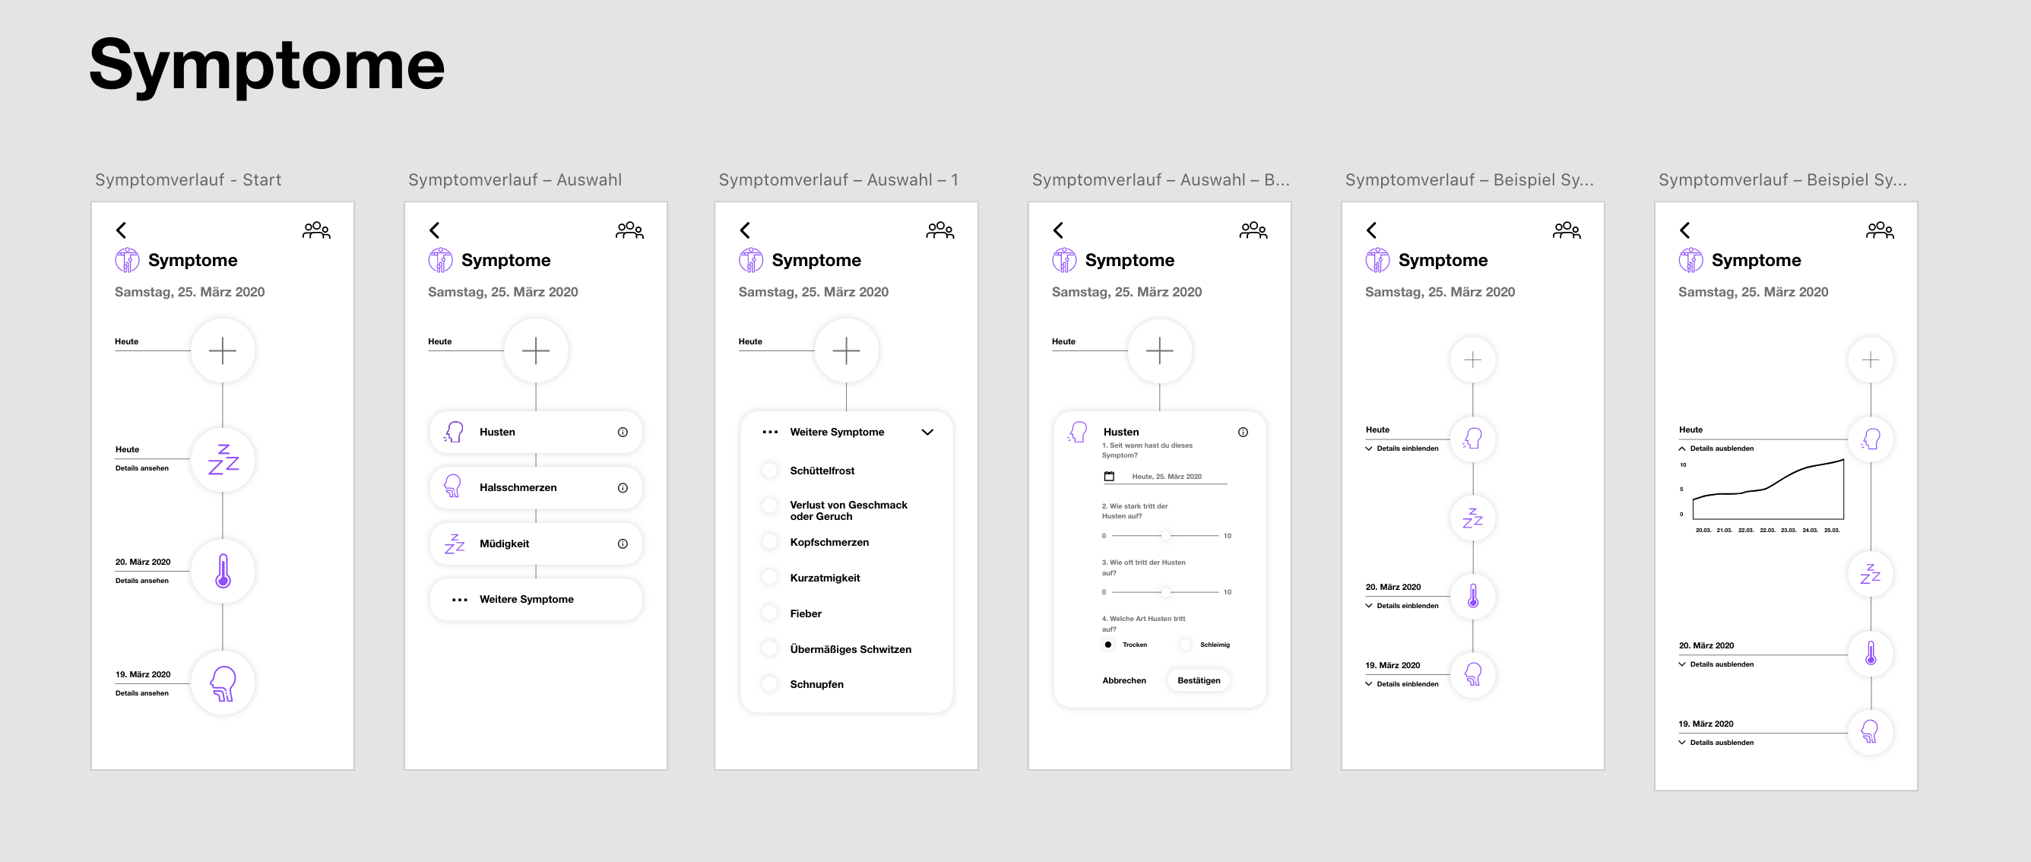Click the group people icon in Auswahl screen
2031x862 pixels.
tap(629, 230)
